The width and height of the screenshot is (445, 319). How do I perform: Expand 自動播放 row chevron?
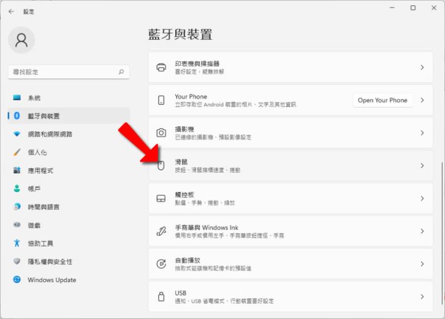coord(422,264)
